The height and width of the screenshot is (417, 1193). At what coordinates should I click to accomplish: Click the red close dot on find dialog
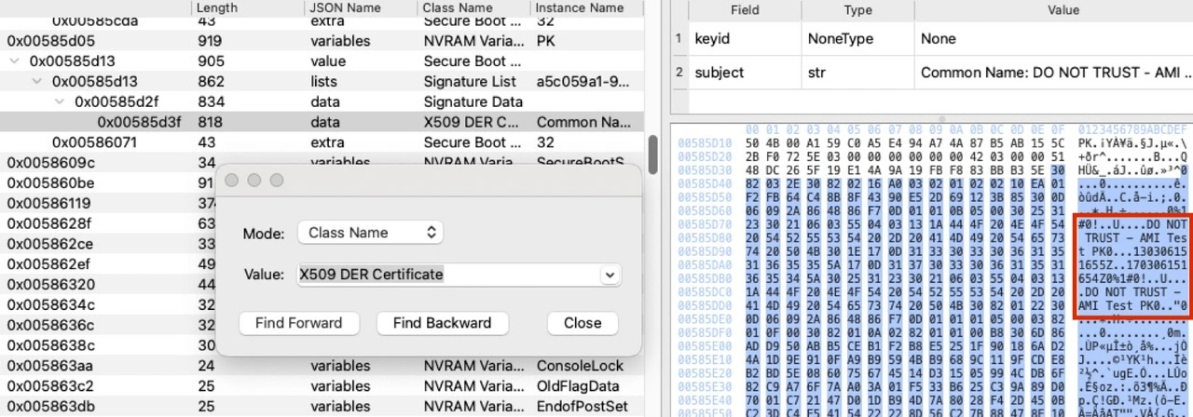coord(232,180)
